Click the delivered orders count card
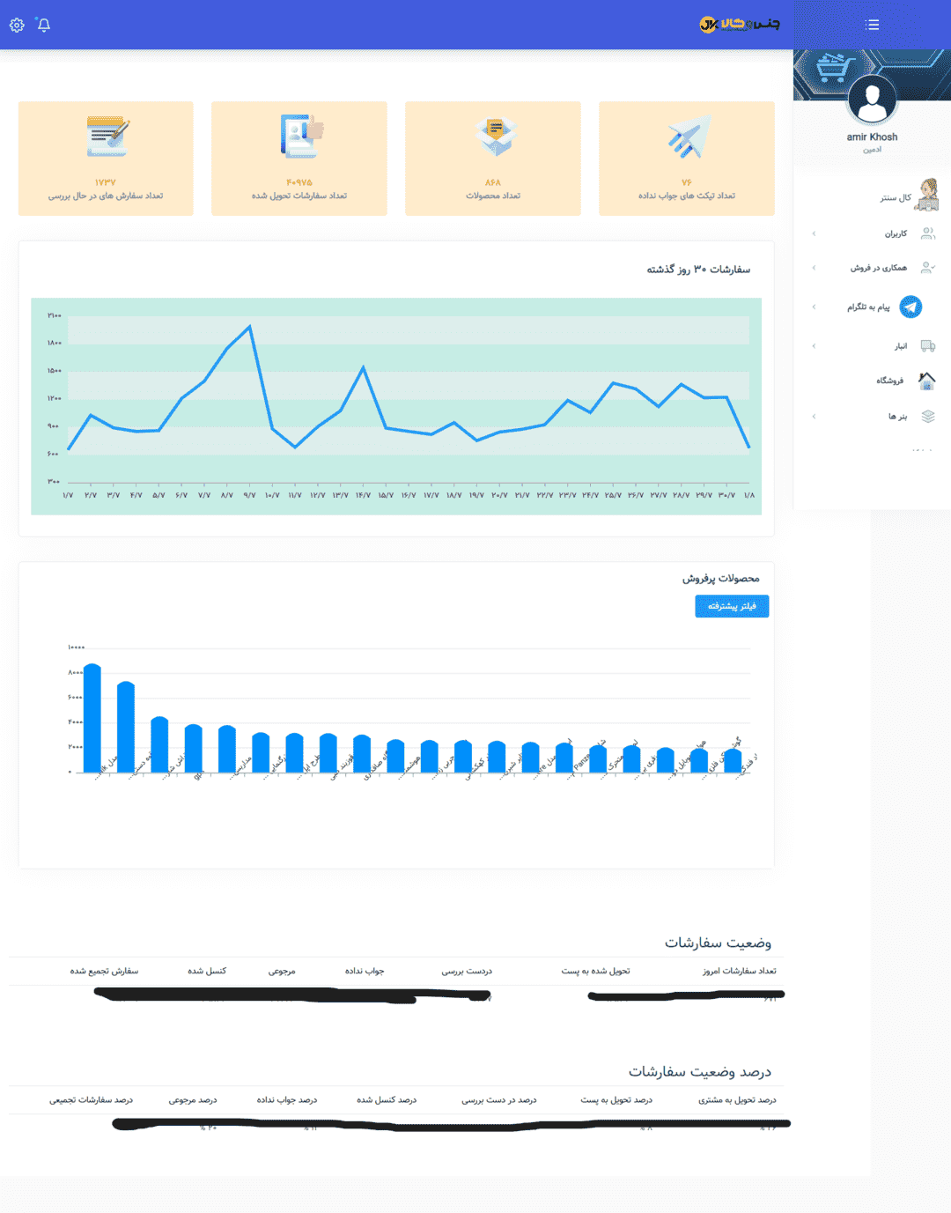Image resolution: width=951 pixels, height=1213 pixels. click(x=299, y=159)
